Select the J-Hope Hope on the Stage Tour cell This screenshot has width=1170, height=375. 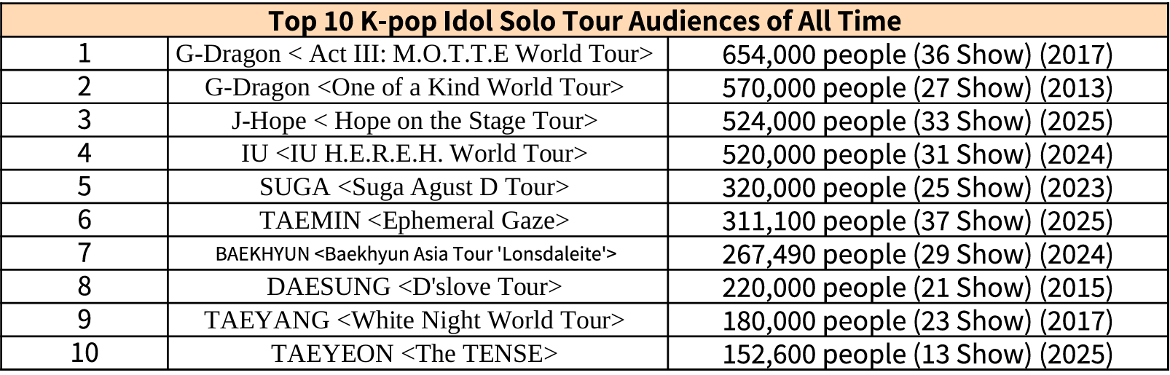(415, 121)
